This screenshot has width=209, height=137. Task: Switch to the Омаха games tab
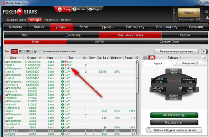39,27
